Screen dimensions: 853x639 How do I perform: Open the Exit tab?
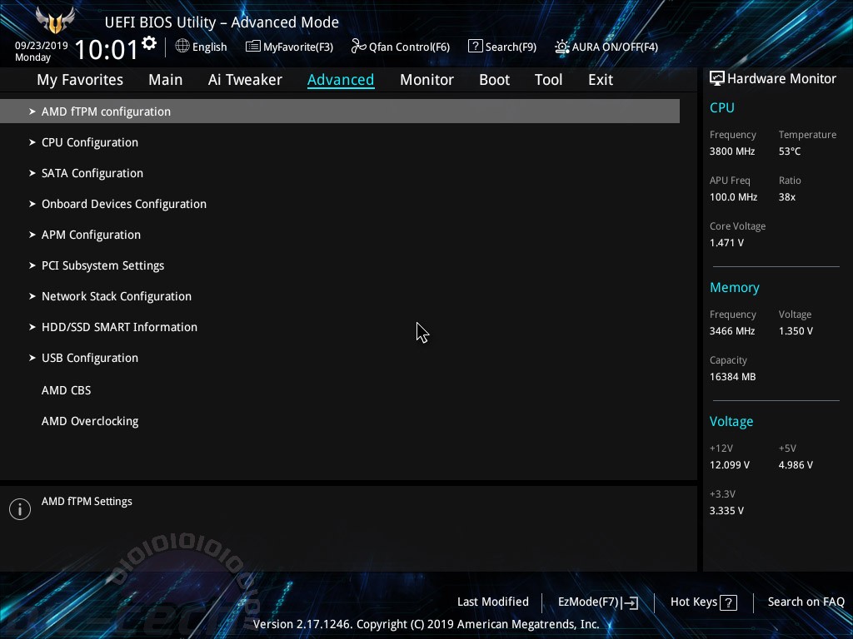tap(601, 80)
